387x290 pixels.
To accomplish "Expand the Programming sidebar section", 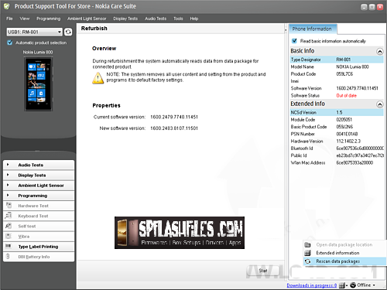I will tap(39, 196).
